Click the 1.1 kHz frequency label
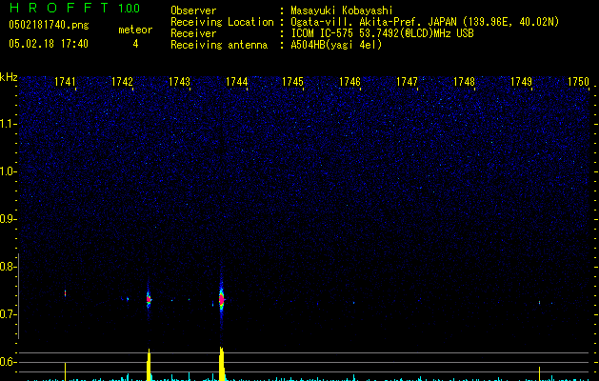The width and height of the screenshot is (599, 381). 9,124
